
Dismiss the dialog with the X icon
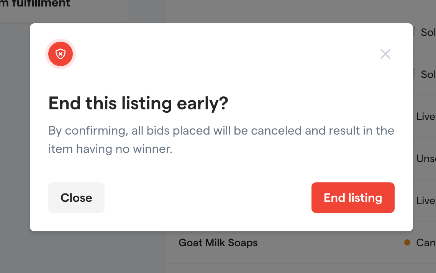click(385, 54)
